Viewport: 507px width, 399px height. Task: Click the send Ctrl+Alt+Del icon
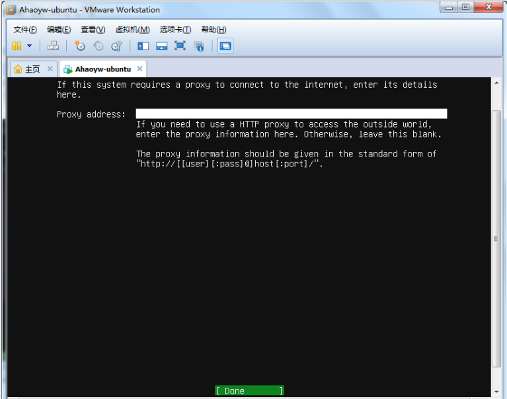(x=54, y=46)
